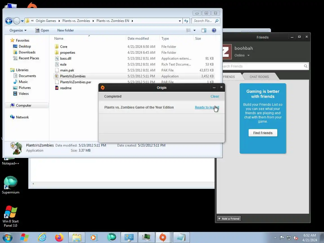324x243 pixels.
Task: Expand address bar history dropdown
Action: (180, 21)
